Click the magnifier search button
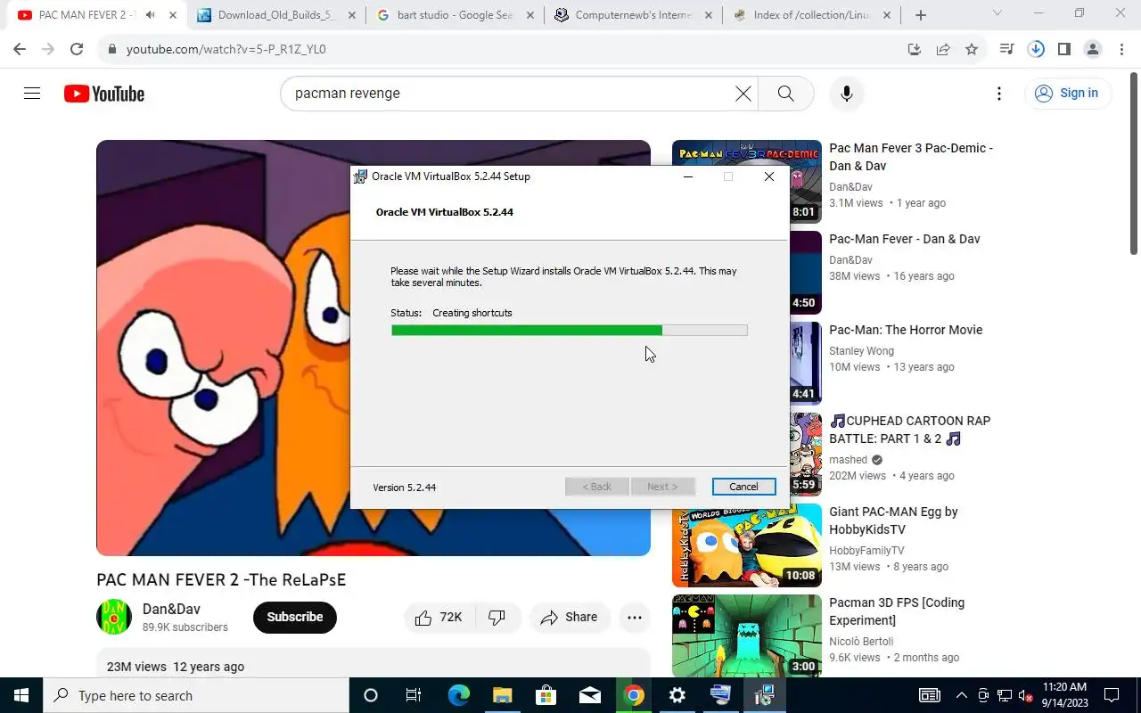Image resolution: width=1141 pixels, height=713 pixels. (x=785, y=94)
